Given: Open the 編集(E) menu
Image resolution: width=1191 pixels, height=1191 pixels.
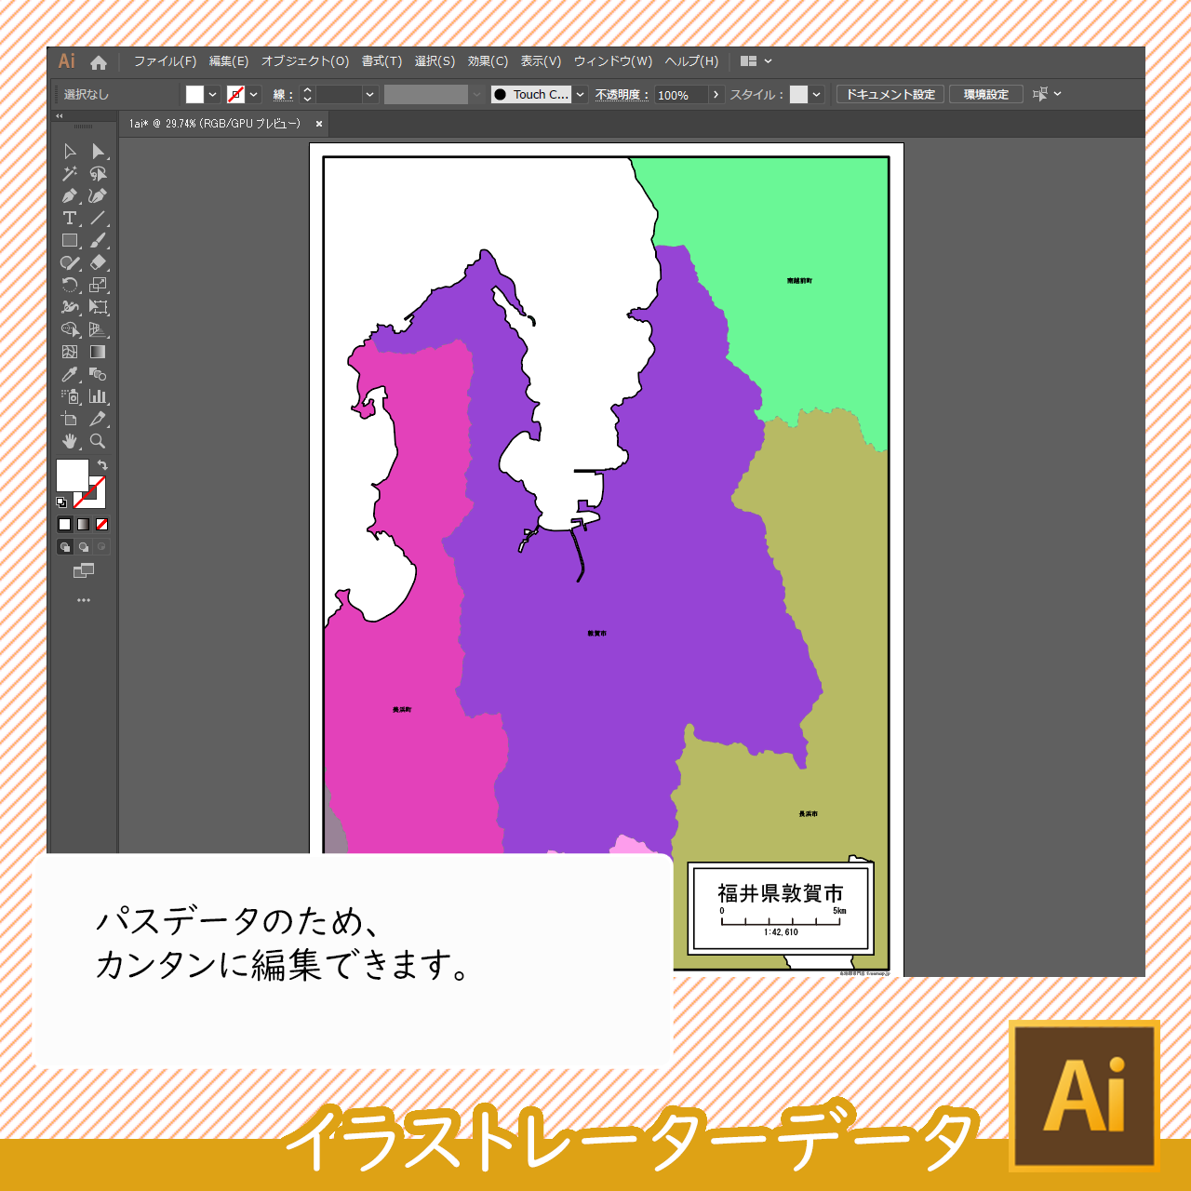Looking at the screenshot, I should pos(229,61).
